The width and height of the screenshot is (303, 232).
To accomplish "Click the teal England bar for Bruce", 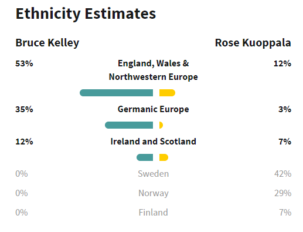I will (116, 93).
